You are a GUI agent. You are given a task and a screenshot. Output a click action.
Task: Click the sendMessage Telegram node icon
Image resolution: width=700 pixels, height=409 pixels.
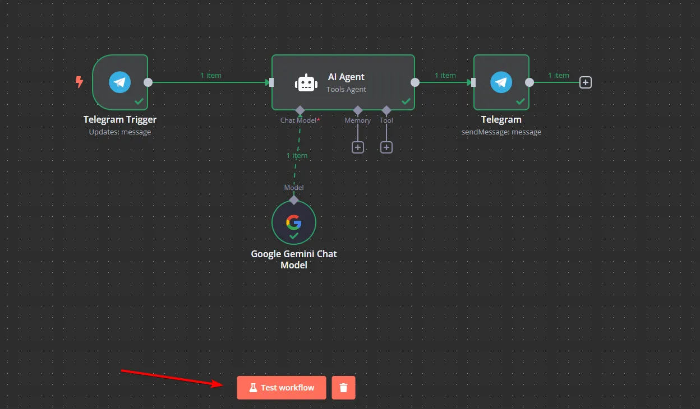click(501, 82)
